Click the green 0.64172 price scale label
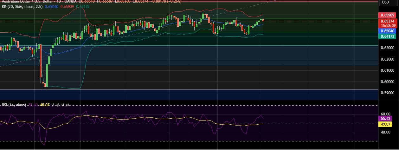 (x=387, y=36)
